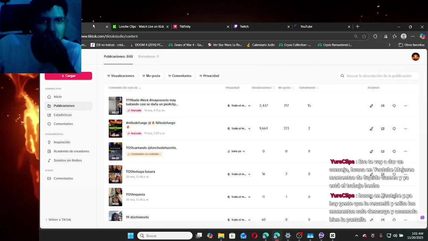Add page to favorites with star icon

click(364, 36)
